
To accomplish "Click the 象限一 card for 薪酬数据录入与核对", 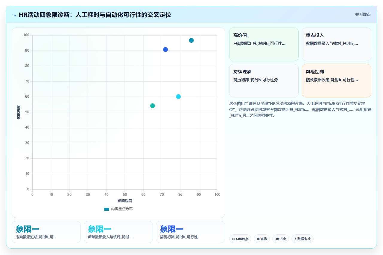I will (118, 232).
